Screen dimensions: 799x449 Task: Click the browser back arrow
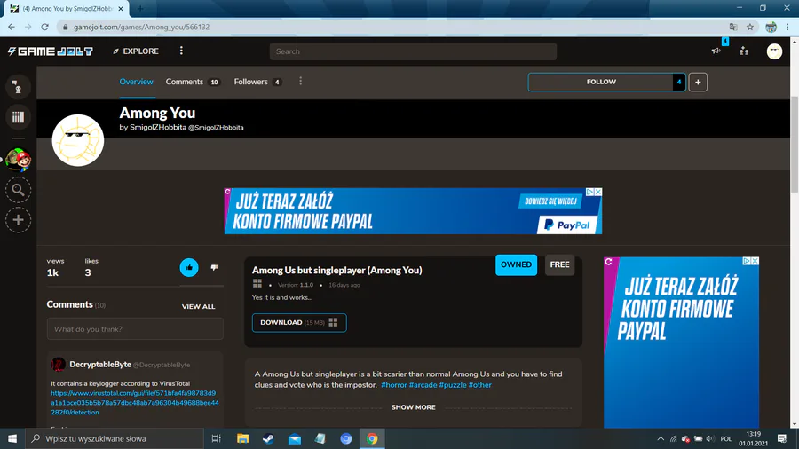(x=12, y=27)
